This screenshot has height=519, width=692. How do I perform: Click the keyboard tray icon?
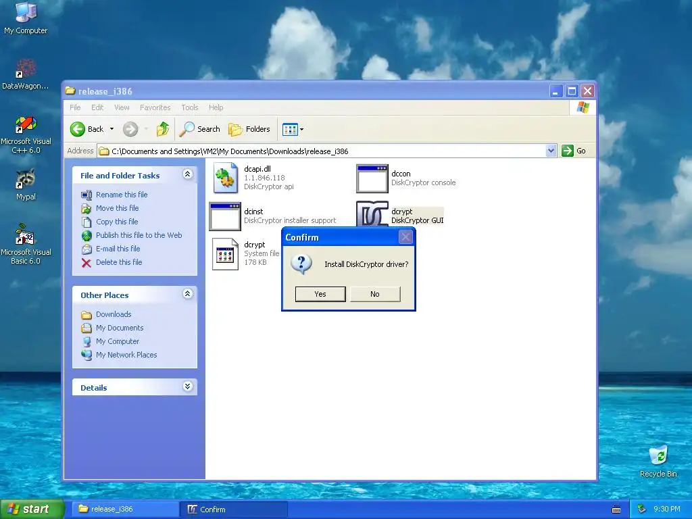point(616,510)
